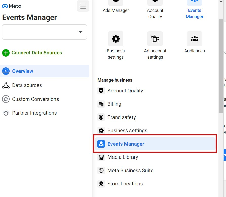This screenshot has width=226, height=197.
Task: Click the Business settings gear tile icon
Action: click(x=116, y=39)
